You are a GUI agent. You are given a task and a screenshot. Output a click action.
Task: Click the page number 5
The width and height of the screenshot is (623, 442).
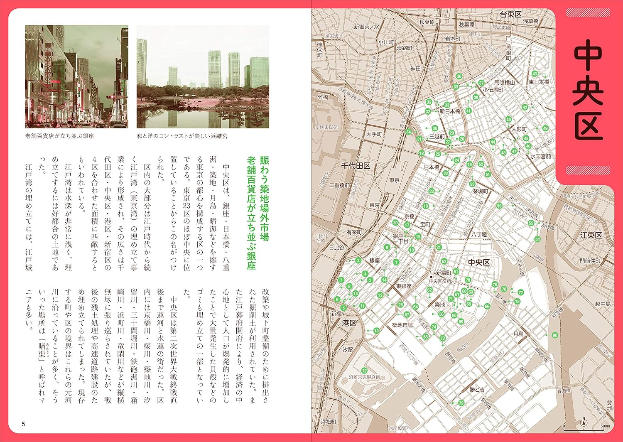tap(24, 424)
